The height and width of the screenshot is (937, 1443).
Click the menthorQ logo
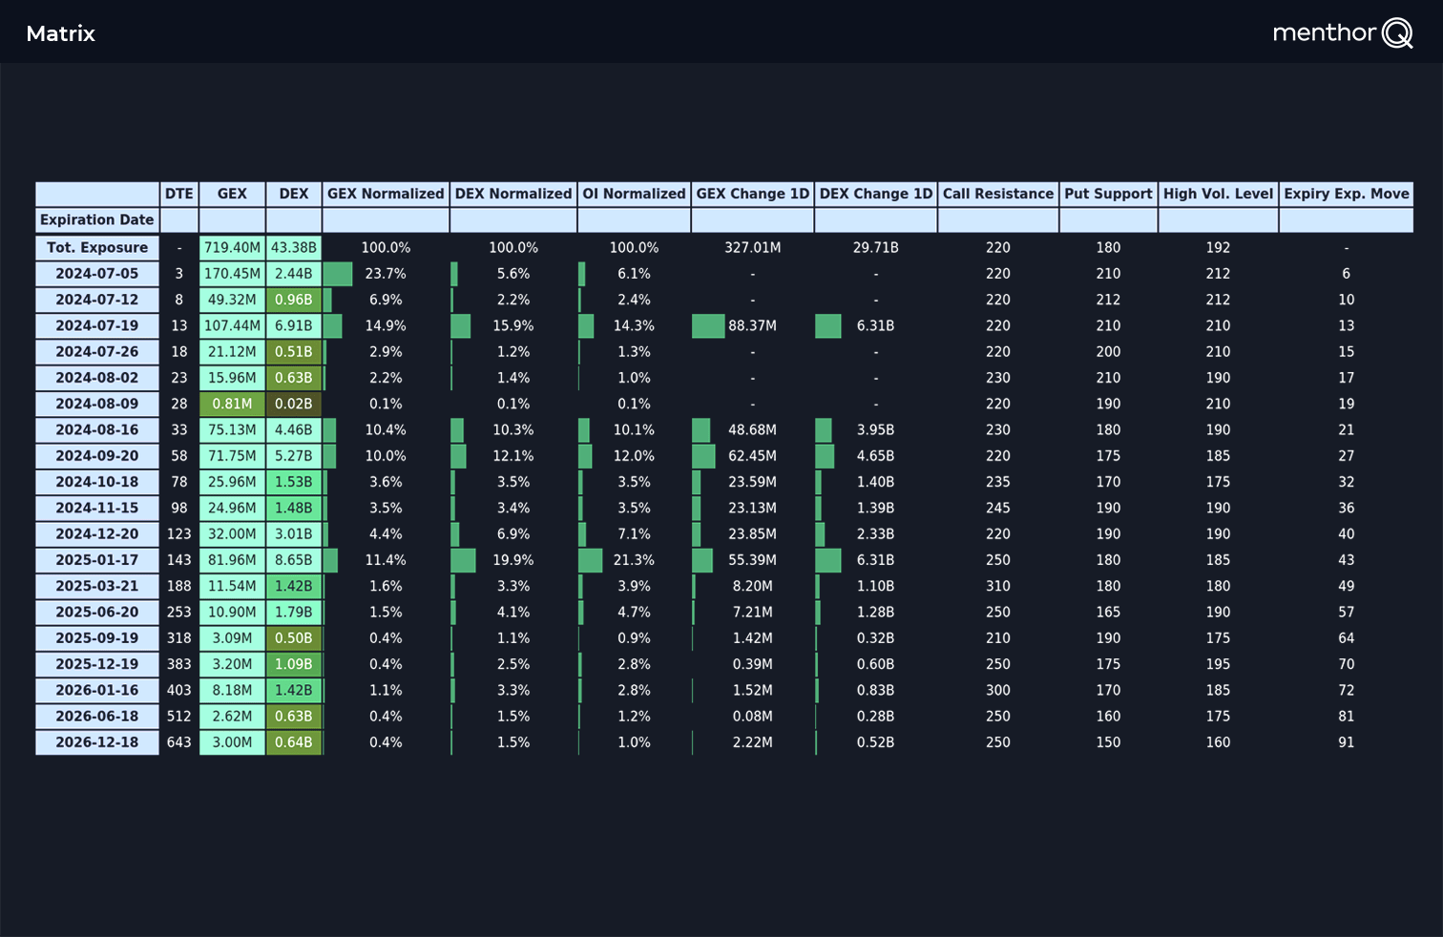point(1342,31)
